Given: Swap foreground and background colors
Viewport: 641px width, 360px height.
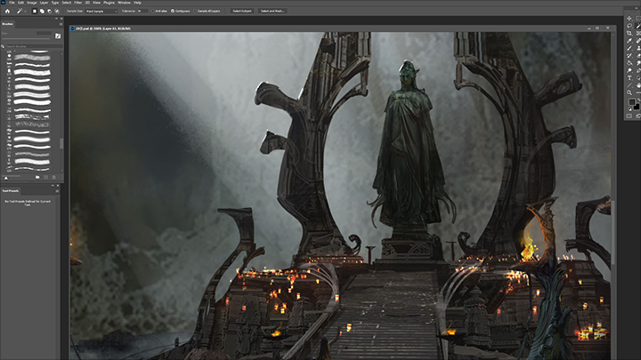Looking at the screenshot, I should (x=638, y=100).
